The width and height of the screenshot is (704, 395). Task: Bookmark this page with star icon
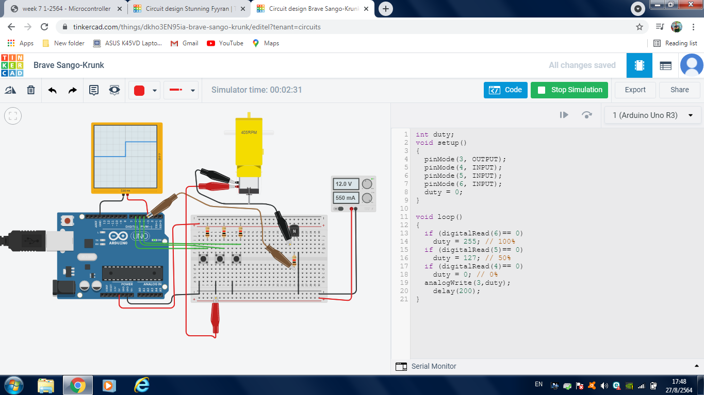pyautogui.click(x=640, y=27)
